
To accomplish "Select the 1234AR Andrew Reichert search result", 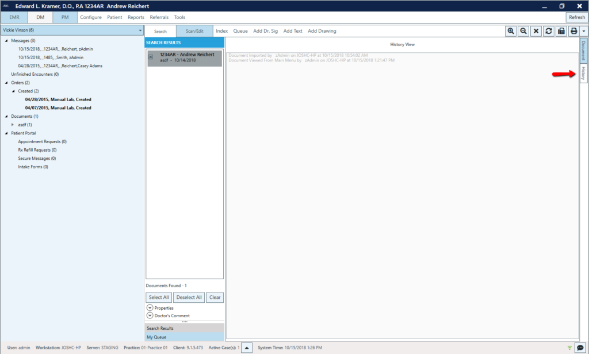I will (185, 58).
